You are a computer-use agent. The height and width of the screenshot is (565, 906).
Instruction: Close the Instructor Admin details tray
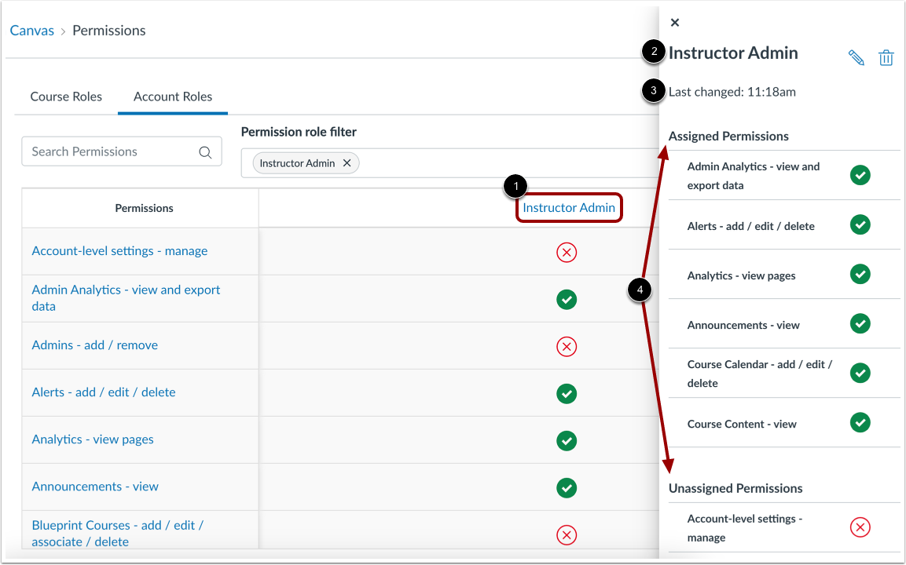(x=674, y=22)
